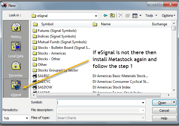Viewport: 179px width, 126px height.
Task: Click the vertical scrollbar up arrow
Action: point(174,23)
